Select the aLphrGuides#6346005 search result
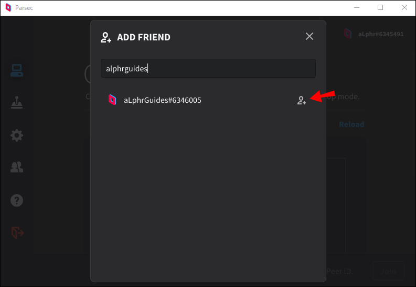Image resolution: width=416 pixels, height=287 pixels. [162, 100]
